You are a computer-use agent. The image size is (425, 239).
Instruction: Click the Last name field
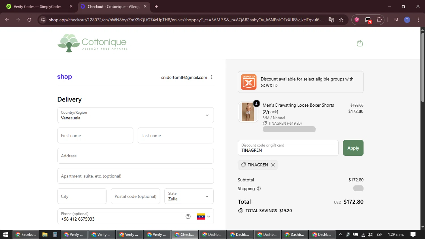pos(176,136)
